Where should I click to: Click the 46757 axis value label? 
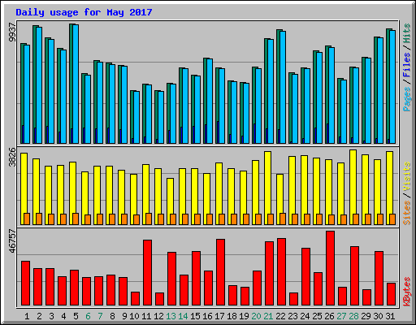tap(12, 240)
